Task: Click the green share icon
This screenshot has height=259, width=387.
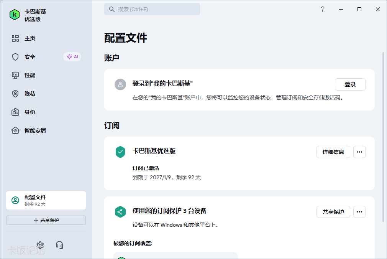Action: [x=120, y=212]
